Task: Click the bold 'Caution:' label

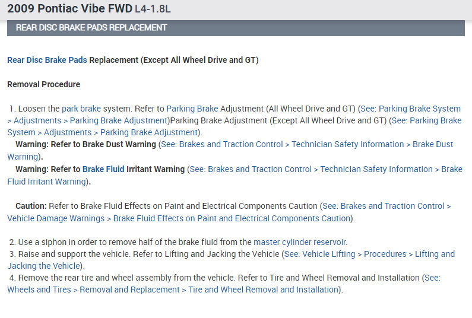Action: coord(31,206)
